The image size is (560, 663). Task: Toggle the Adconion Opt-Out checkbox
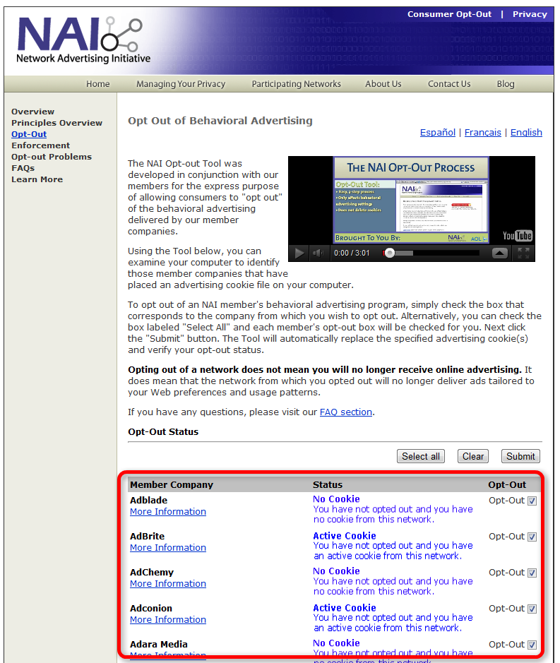click(x=532, y=609)
